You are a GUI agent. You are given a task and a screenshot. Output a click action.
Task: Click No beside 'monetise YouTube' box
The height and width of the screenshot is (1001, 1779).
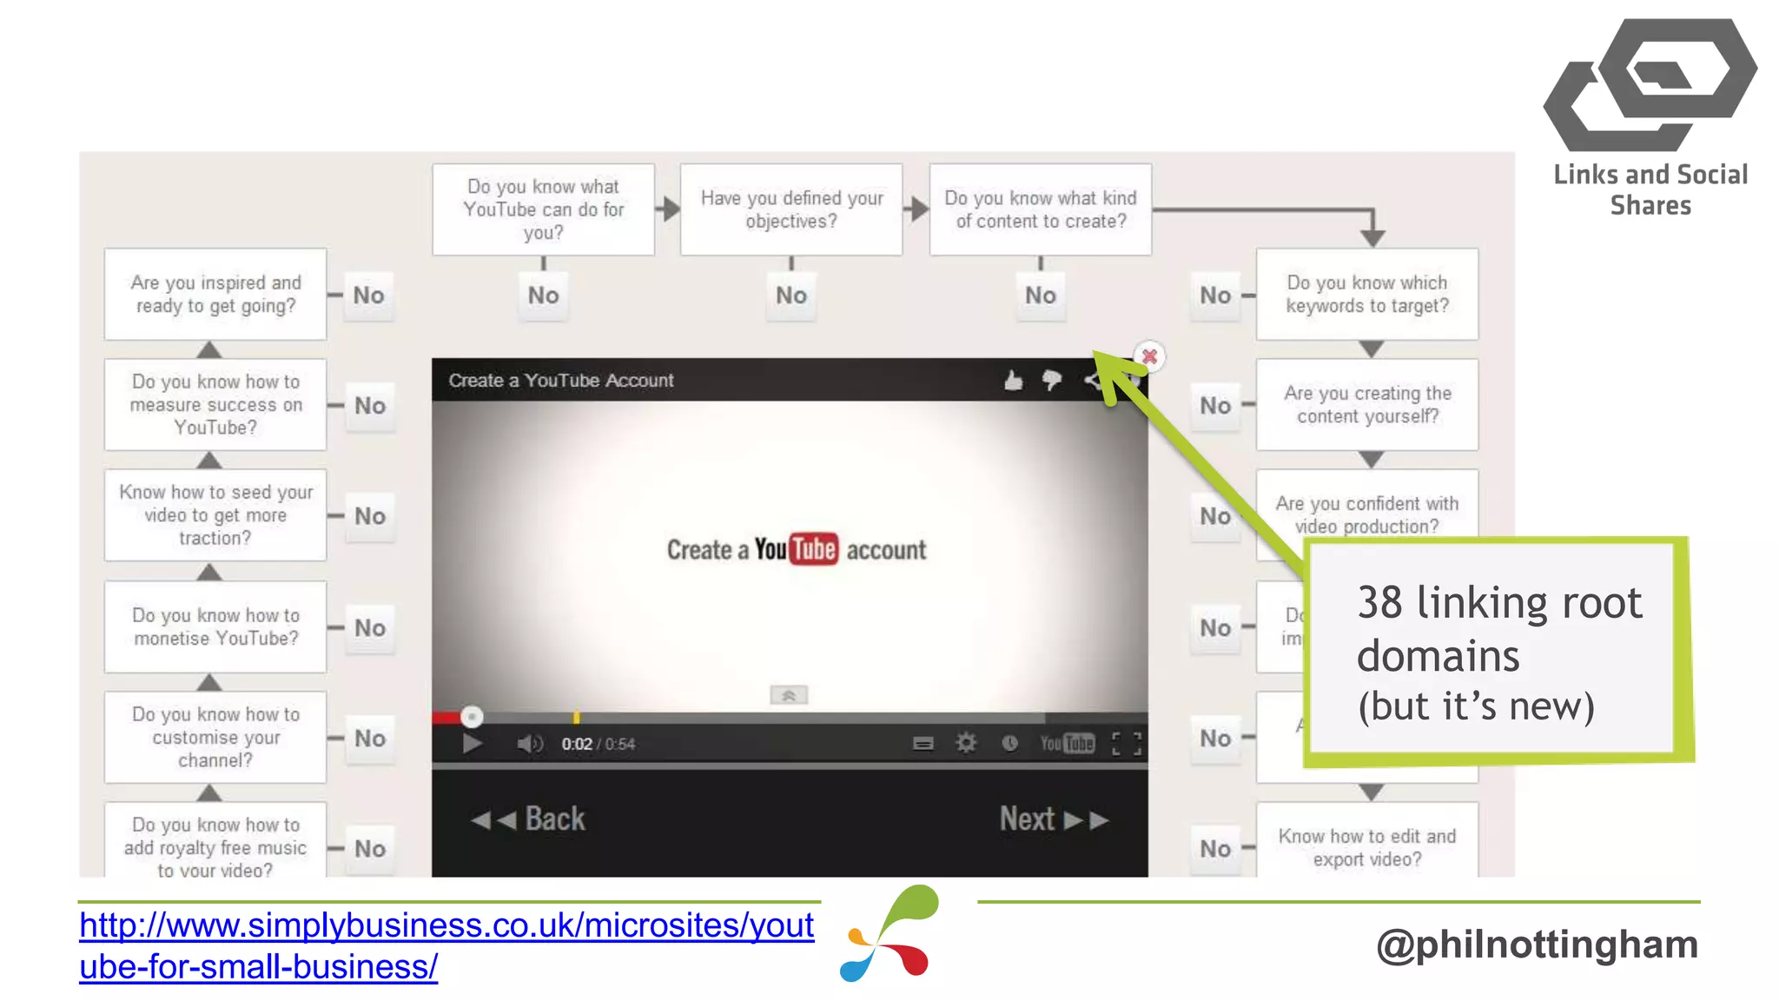pos(370,628)
